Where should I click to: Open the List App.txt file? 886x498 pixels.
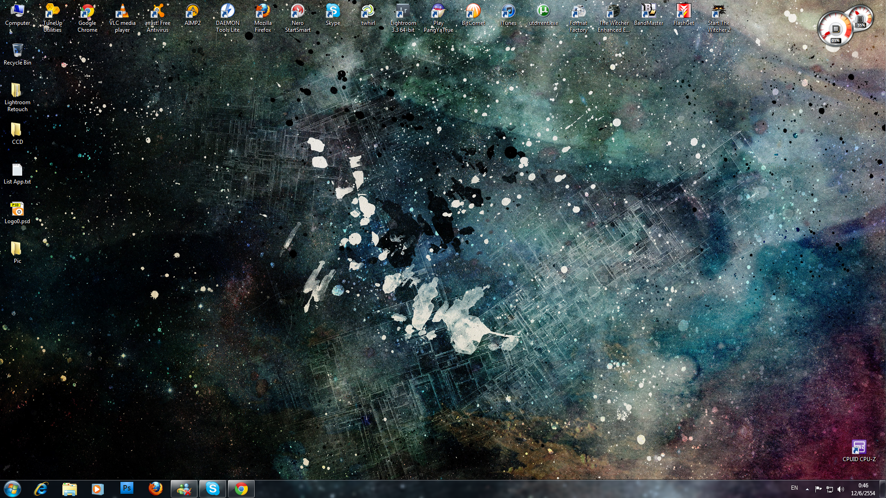[17, 173]
